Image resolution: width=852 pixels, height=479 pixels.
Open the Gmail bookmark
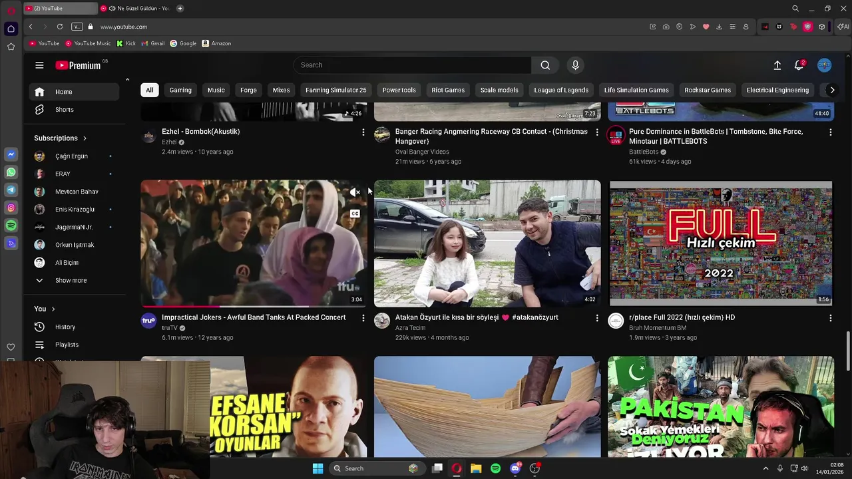pos(152,43)
